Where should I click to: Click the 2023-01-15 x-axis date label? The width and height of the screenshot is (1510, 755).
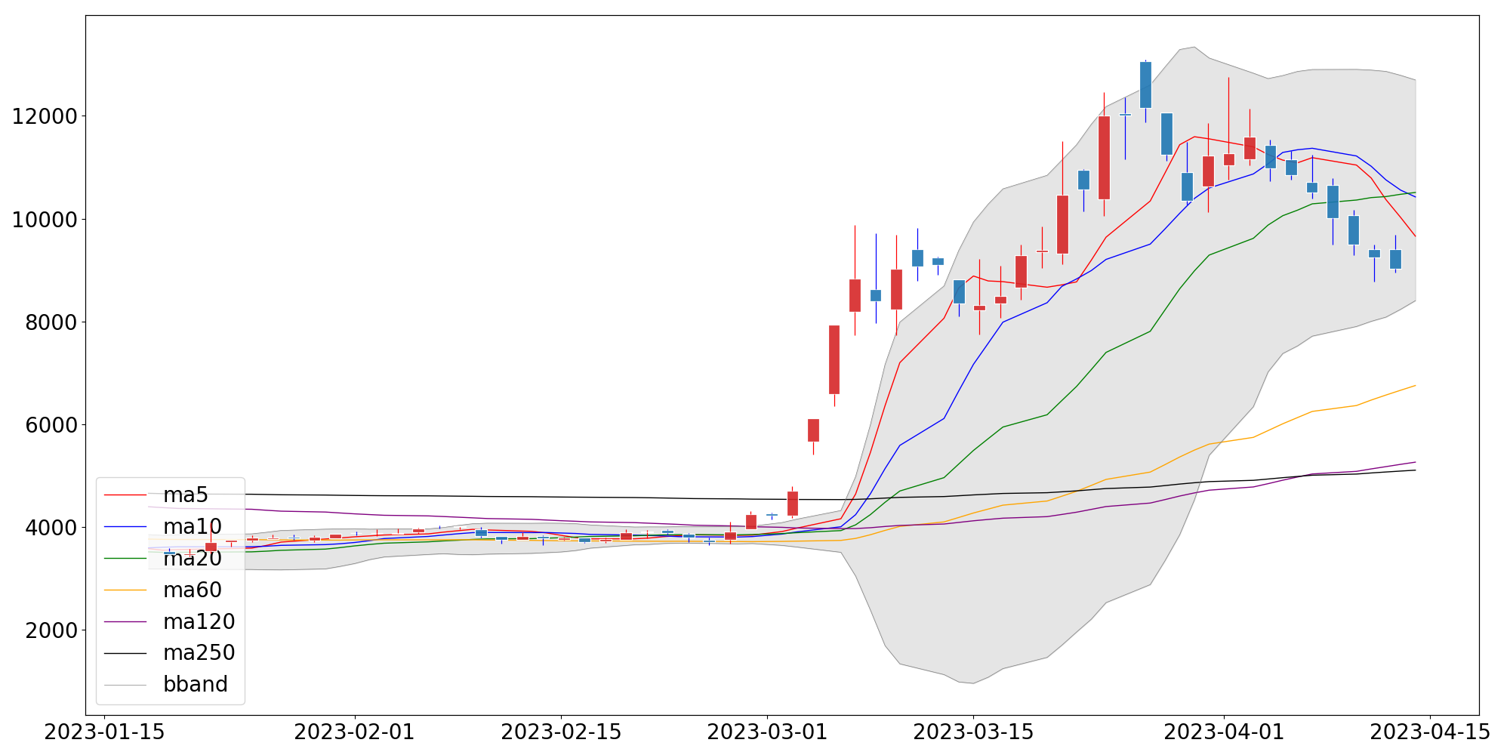pyautogui.click(x=104, y=733)
